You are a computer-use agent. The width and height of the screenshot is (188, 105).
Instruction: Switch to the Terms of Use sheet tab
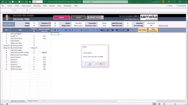[x=33, y=101]
